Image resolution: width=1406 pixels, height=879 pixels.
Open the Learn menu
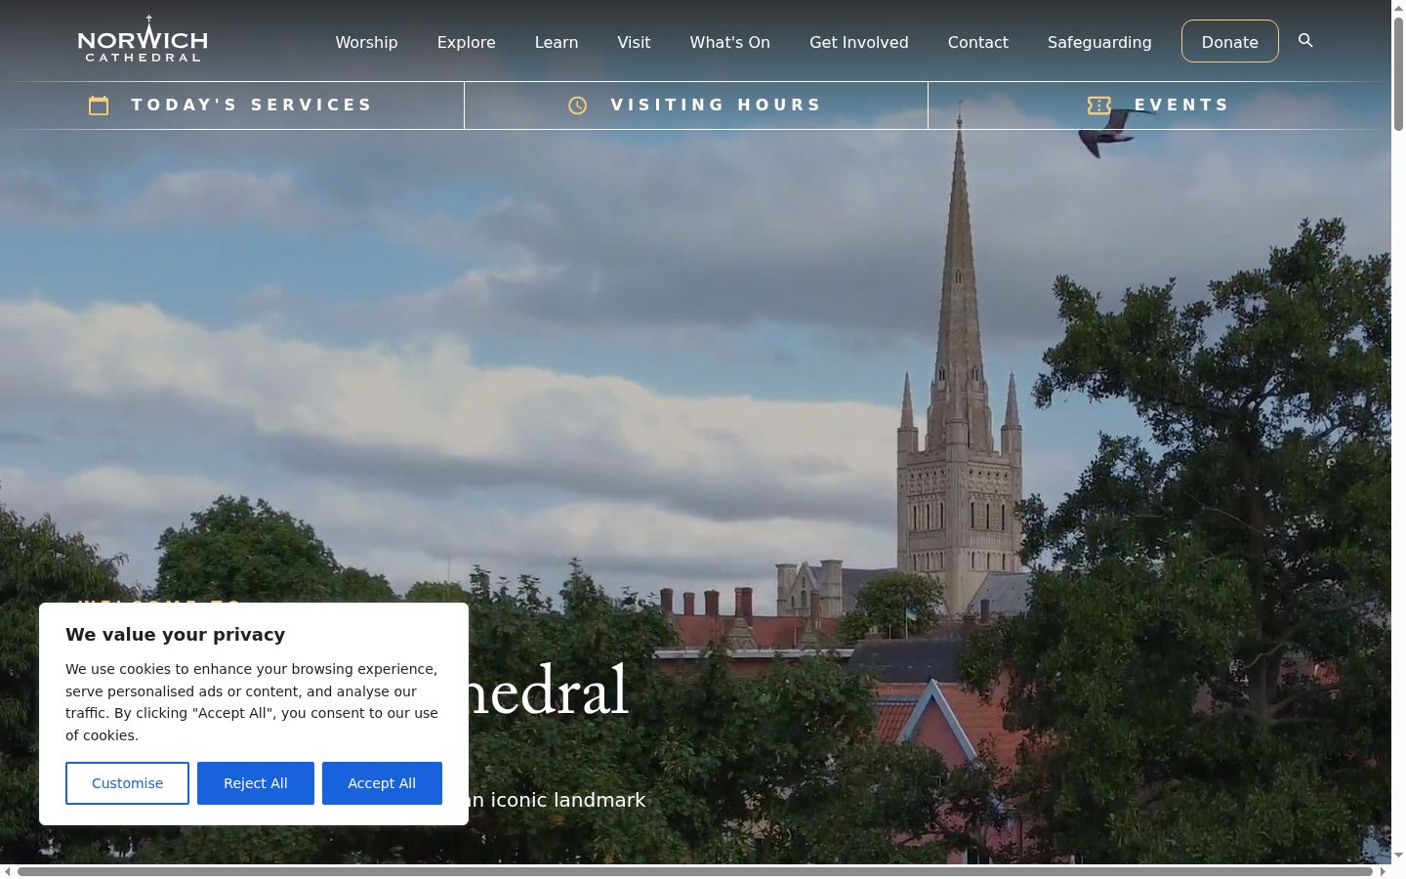[x=557, y=42]
